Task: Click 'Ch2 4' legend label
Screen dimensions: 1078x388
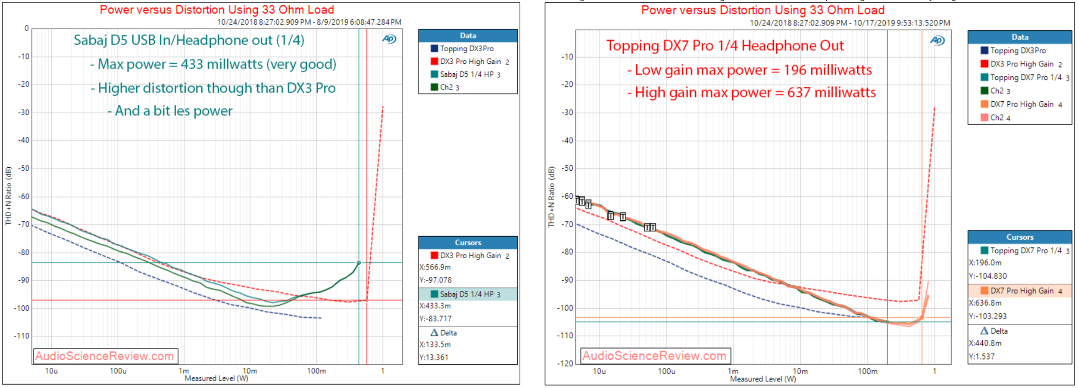Action: [1000, 117]
